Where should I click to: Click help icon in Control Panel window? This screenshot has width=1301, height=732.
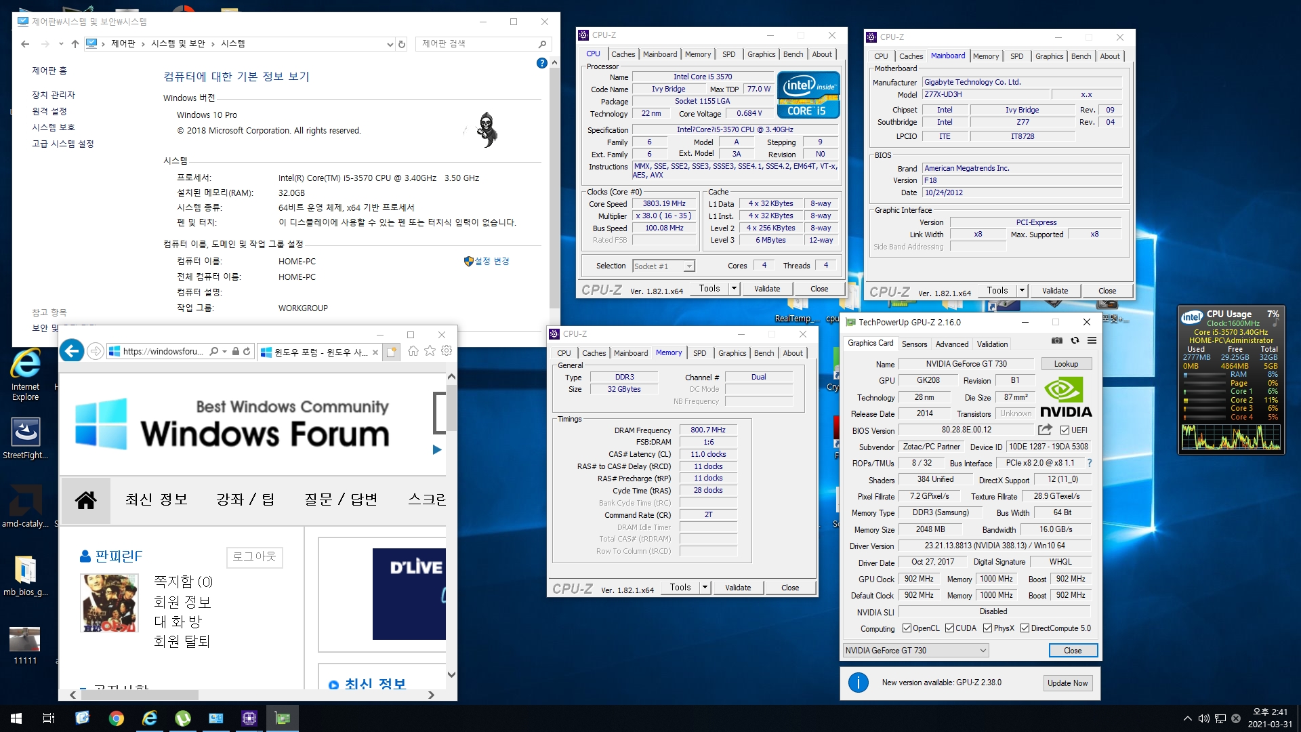coord(541,63)
